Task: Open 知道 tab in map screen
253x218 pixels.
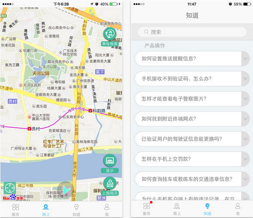Action: tap(76, 210)
